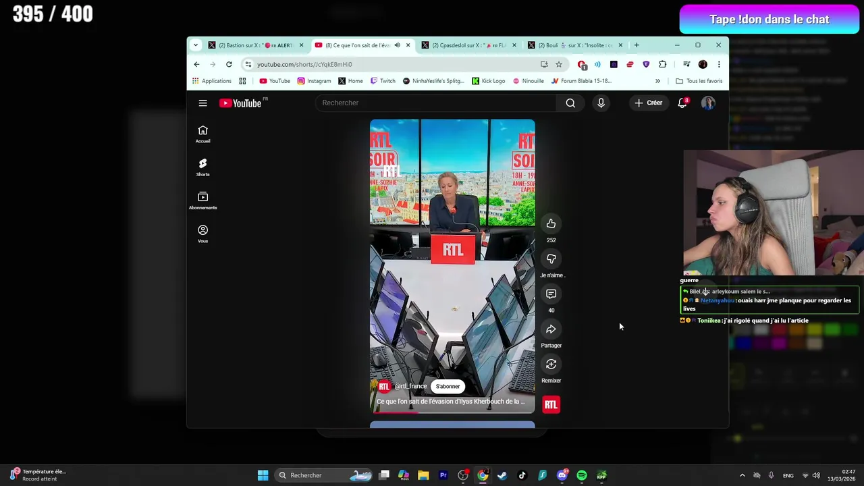Open Twitch bookmark
The height and width of the screenshot is (486, 864).
(x=383, y=81)
